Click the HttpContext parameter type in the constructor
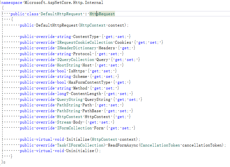Image resolution: width=230 pixels, height=167 pixels. tap(93, 25)
